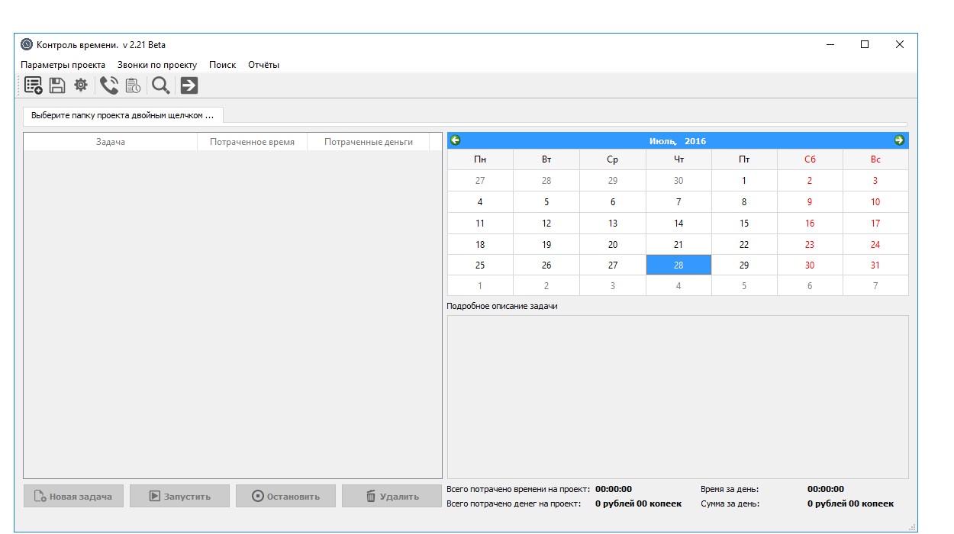Click the Чт weekday header
The width and height of the screenshot is (954, 534).
[x=678, y=159]
